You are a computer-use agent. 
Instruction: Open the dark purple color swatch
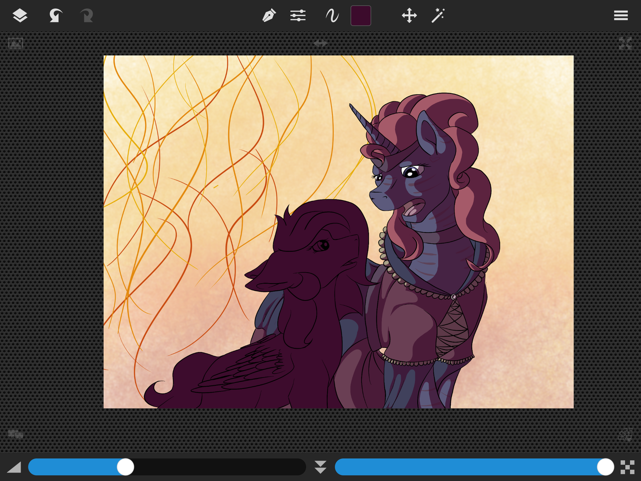coord(361,15)
